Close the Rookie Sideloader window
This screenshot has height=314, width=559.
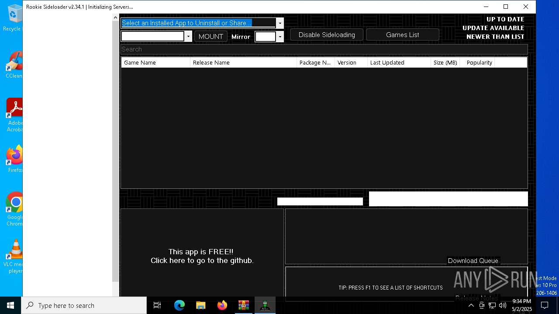(x=526, y=7)
